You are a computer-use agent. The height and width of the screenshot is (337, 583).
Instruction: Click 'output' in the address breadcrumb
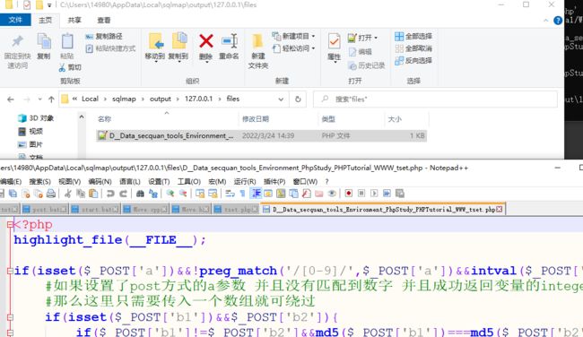161,99
